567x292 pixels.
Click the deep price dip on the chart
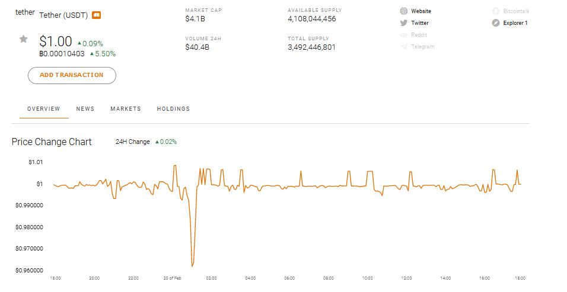[192, 265]
